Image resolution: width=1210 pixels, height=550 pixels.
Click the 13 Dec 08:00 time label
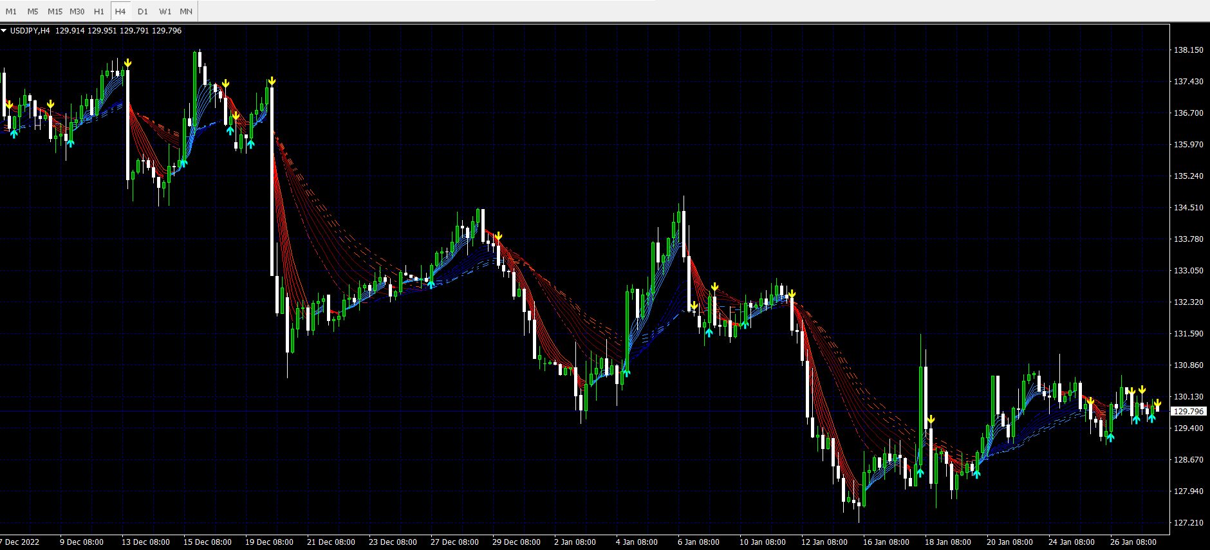click(145, 542)
